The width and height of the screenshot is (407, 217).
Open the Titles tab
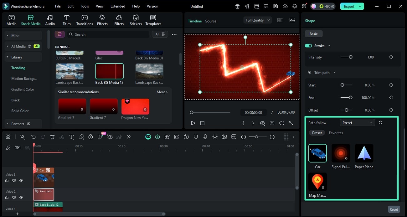point(66,20)
